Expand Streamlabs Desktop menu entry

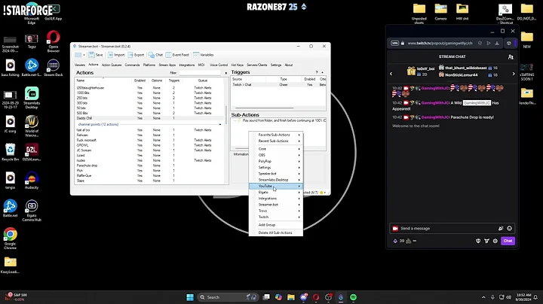click(276, 180)
